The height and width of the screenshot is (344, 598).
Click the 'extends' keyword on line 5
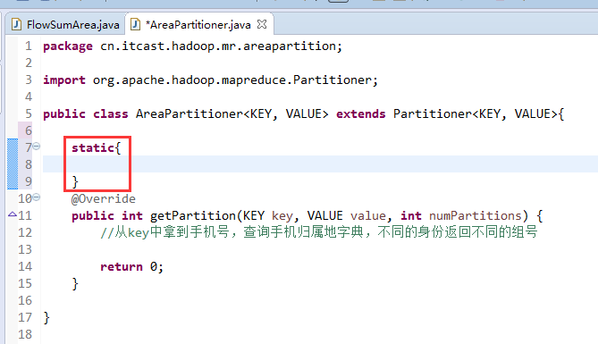360,114
